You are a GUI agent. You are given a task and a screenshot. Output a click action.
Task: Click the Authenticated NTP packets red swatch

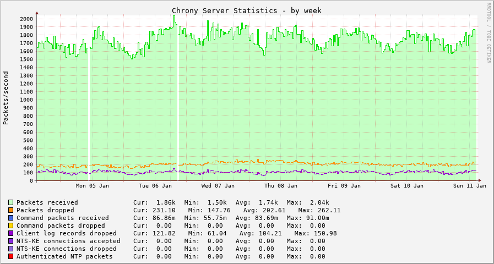(11, 256)
